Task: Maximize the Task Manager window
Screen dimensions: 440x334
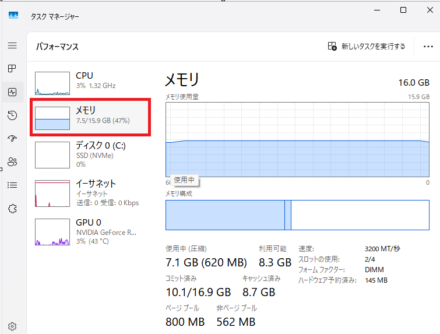Action: tap(403, 10)
